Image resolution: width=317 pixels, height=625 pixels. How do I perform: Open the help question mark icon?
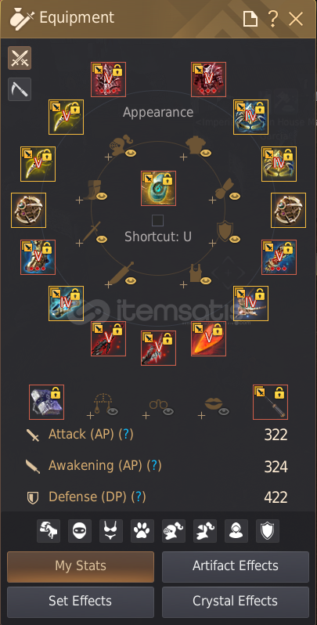pyautogui.click(x=273, y=19)
